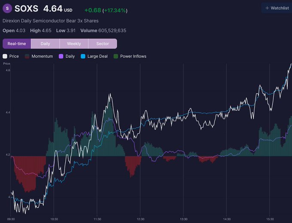292x223 pixels.
Task: Click the Large Deal legend label
Action: pyautogui.click(x=97, y=56)
